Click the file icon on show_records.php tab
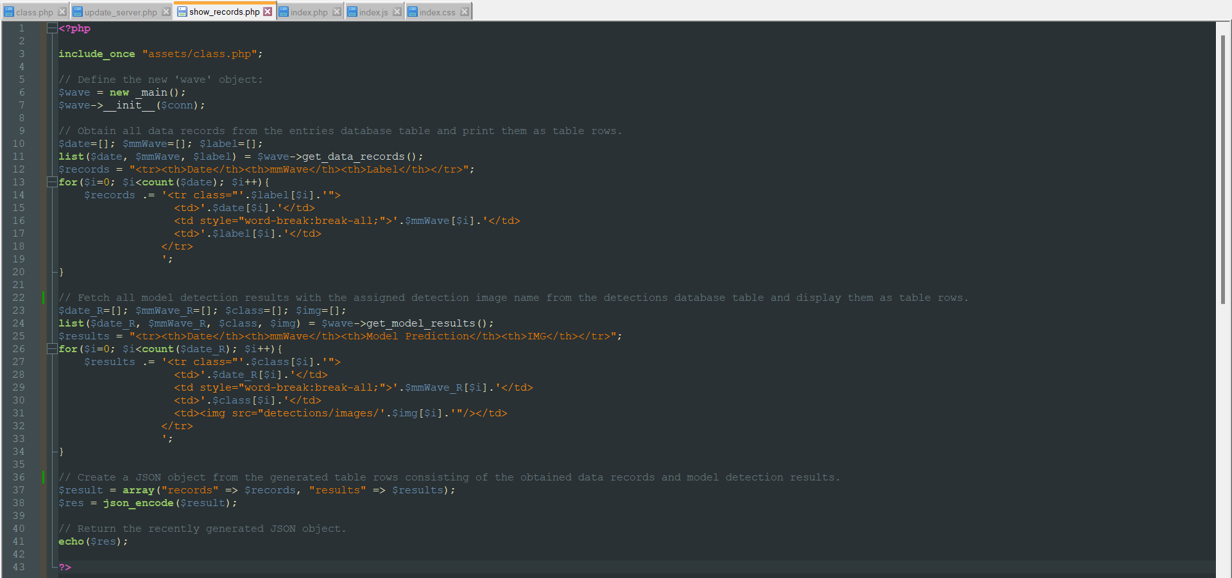 point(183,11)
